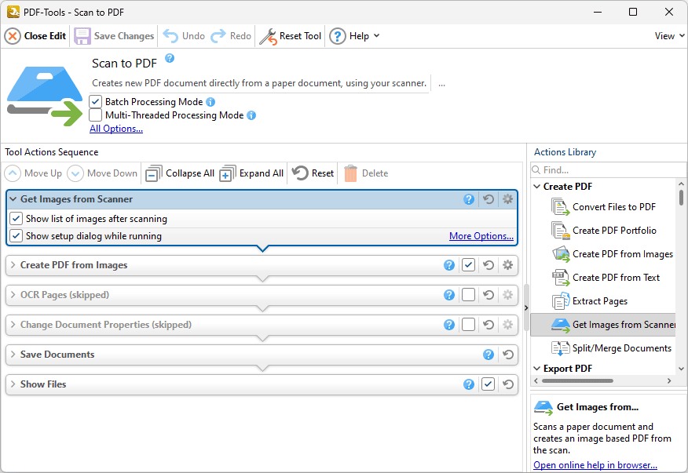Uncheck Show setup dialog while running
The height and width of the screenshot is (473, 688).
tap(16, 236)
